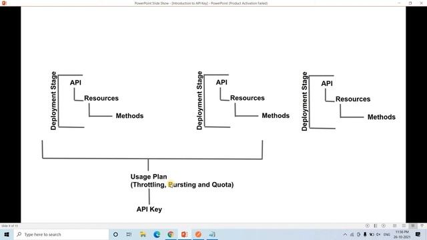This screenshot has width=427, height=240.
Task: Open the ENG language indicator
Action: (387, 234)
